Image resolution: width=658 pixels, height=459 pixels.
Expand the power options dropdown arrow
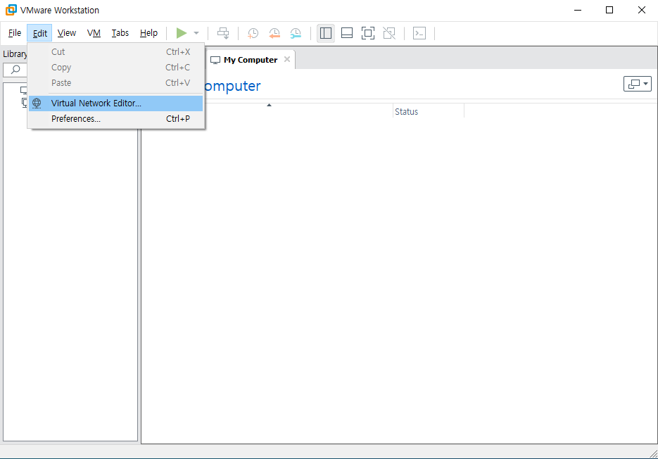point(196,33)
